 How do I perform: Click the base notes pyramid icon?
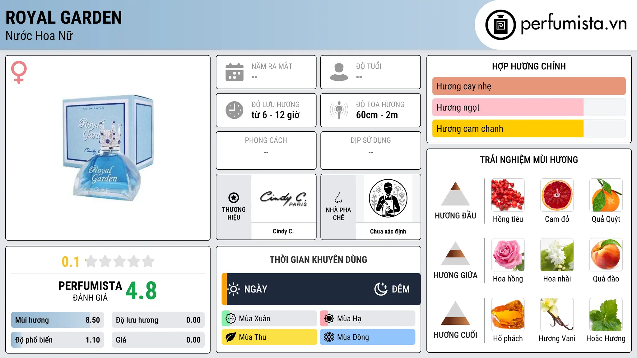[x=455, y=313]
